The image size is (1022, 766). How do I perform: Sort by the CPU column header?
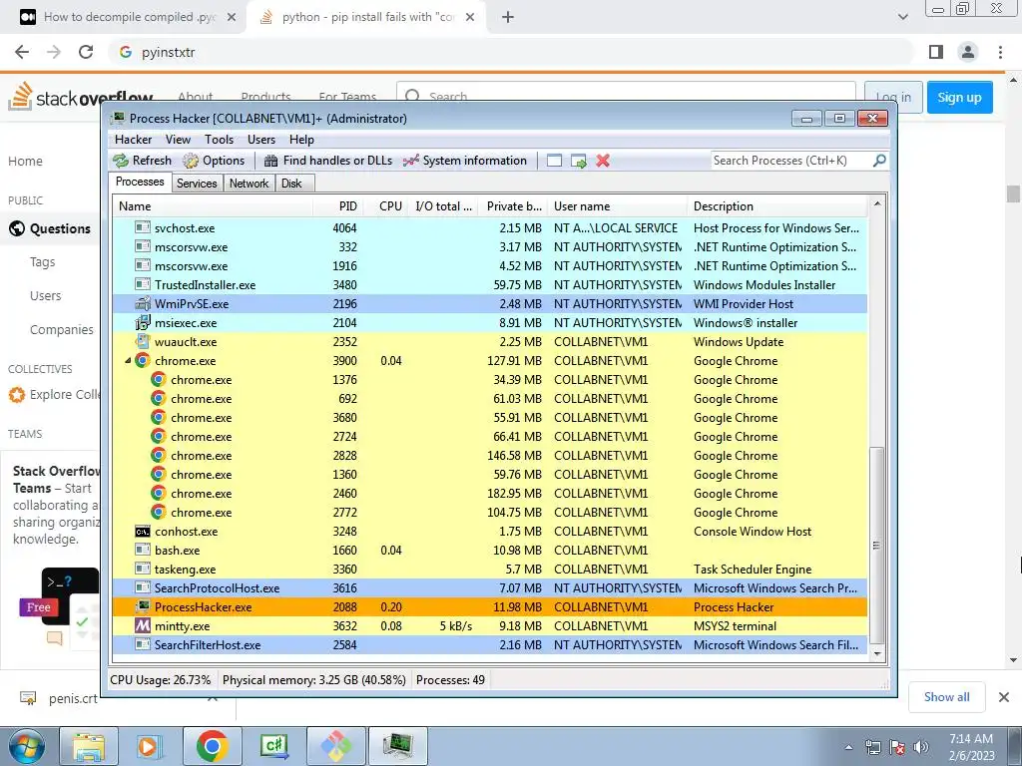(x=388, y=206)
